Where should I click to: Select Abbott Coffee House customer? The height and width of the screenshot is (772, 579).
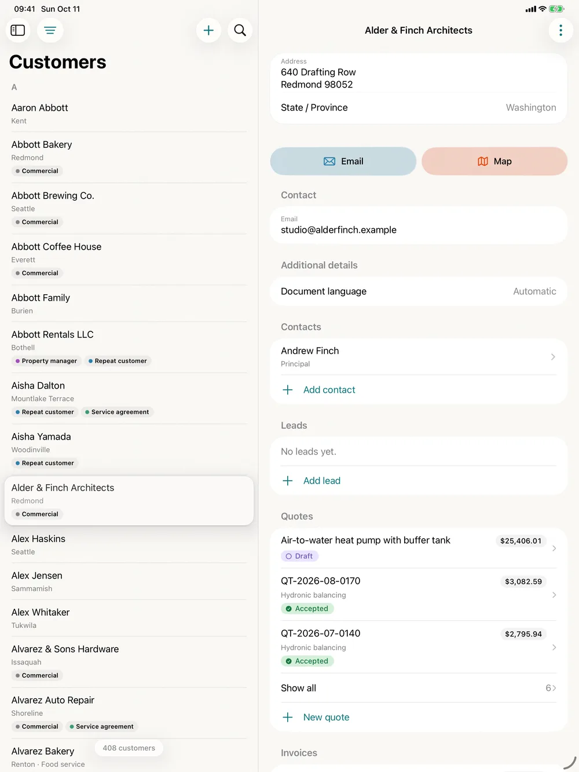pos(129,259)
